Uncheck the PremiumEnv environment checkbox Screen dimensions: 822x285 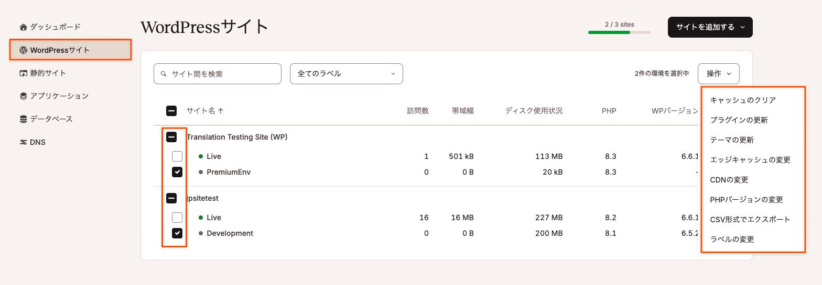[177, 172]
